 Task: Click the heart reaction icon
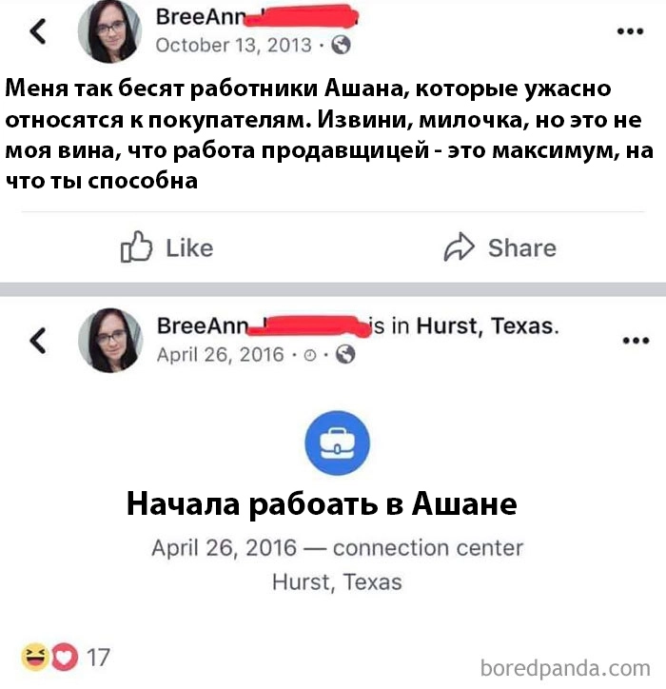click(x=65, y=657)
